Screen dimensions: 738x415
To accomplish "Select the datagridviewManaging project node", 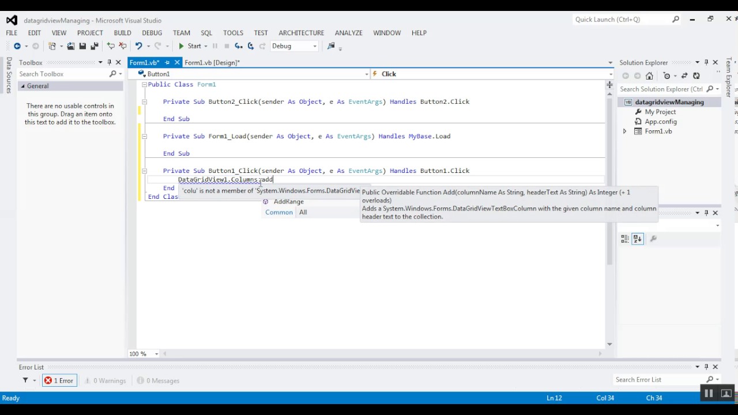I will (x=669, y=102).
